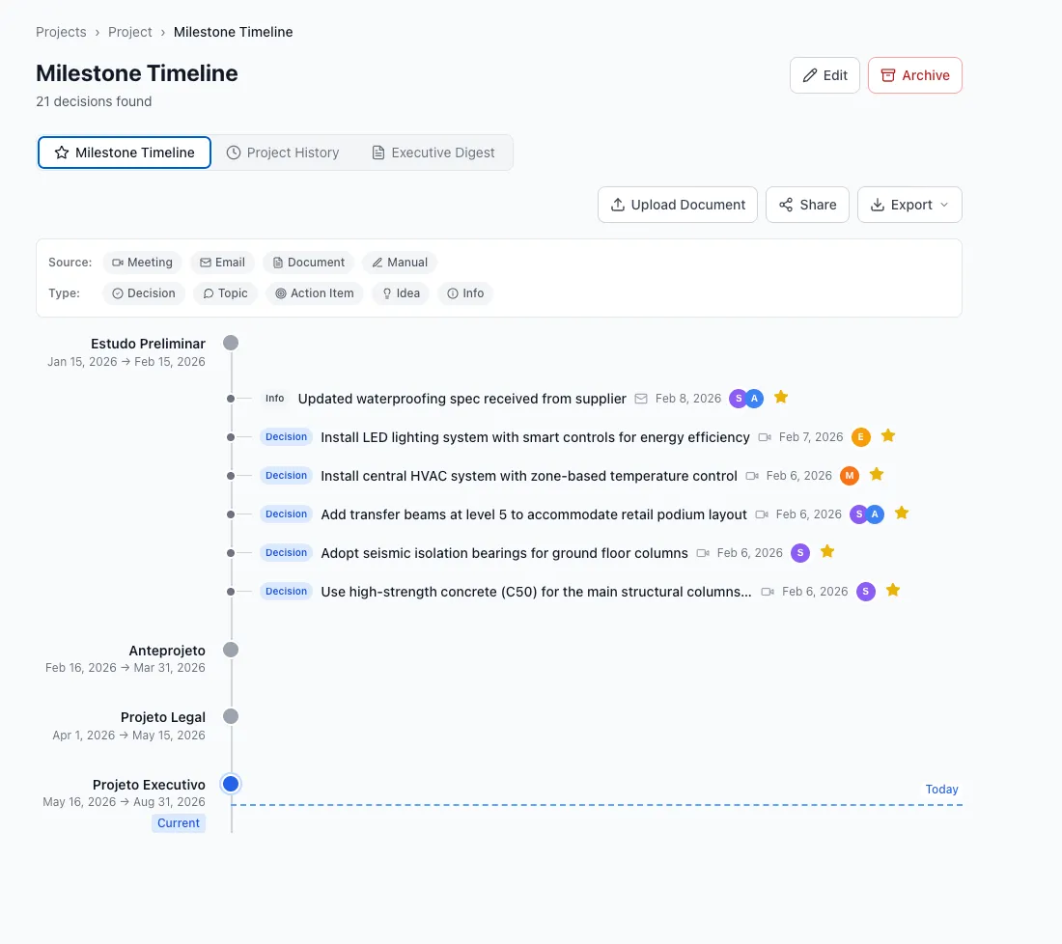This screenshot has width=1062, height=944.
Task: Open 'Adopt seismic isolation bearings' decision
Action: (505, 553)
